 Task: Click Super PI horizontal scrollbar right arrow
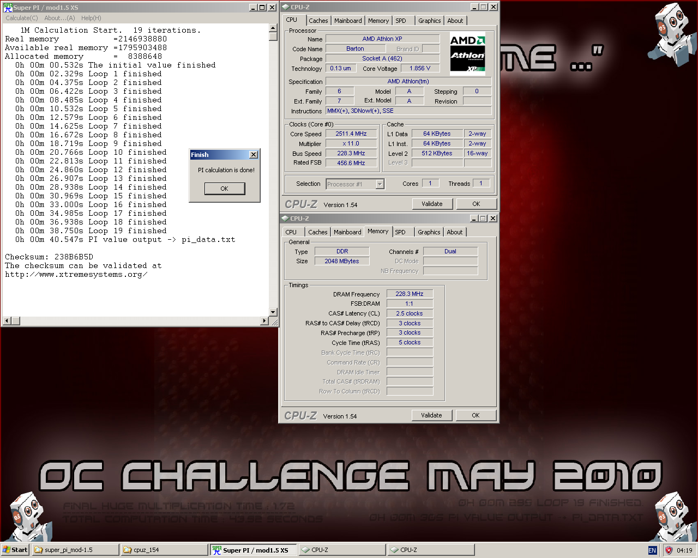(264, 321)
